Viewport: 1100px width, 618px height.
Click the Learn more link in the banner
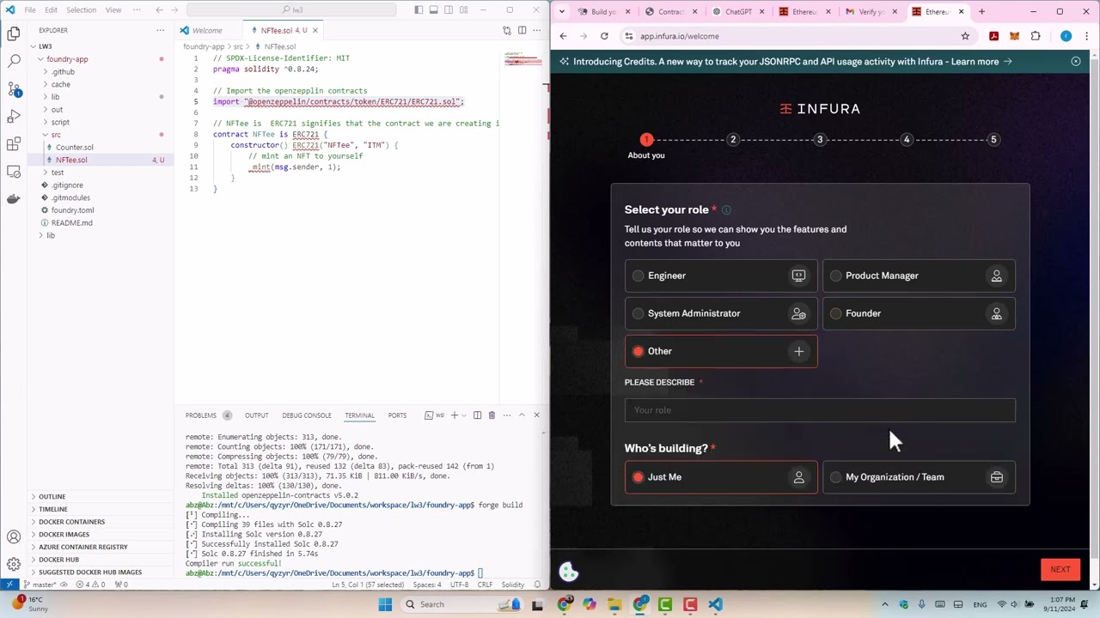tap(981, 62)
